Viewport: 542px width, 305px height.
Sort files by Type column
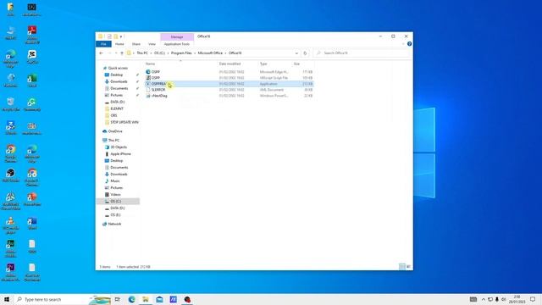point(263,64)
